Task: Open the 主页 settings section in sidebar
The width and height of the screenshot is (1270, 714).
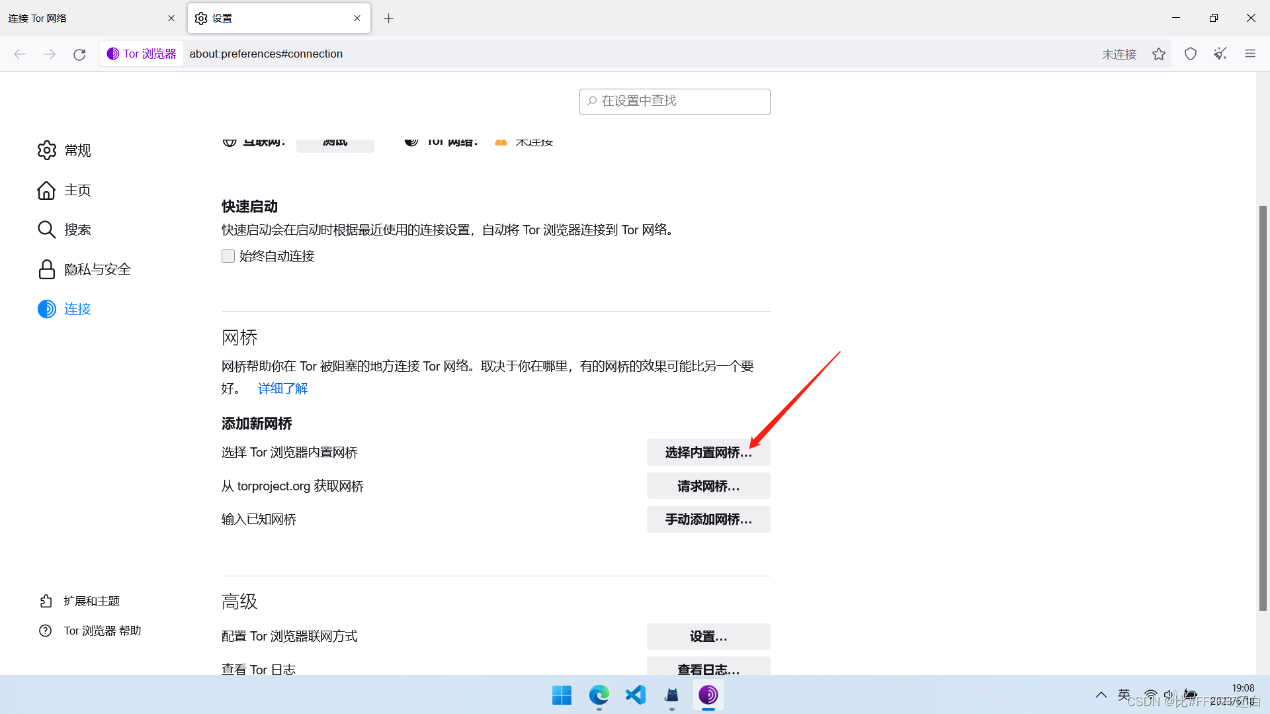Action: pos(77,190)
